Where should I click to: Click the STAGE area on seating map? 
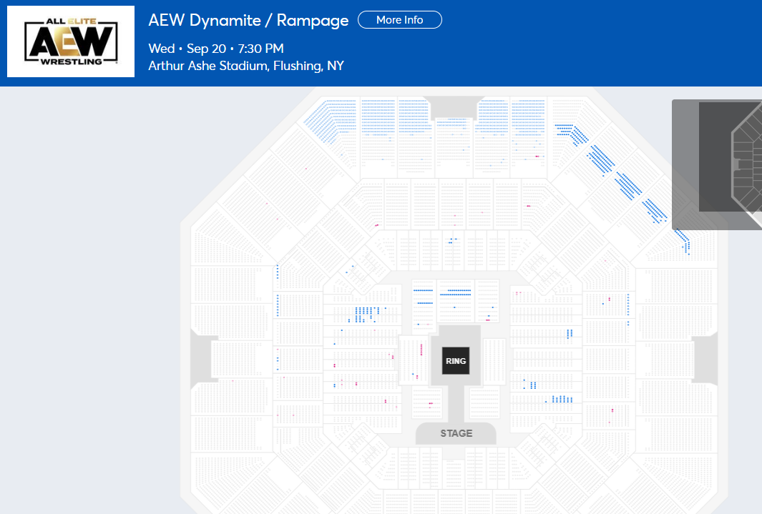pyautogui.click(x=456, y=433)
